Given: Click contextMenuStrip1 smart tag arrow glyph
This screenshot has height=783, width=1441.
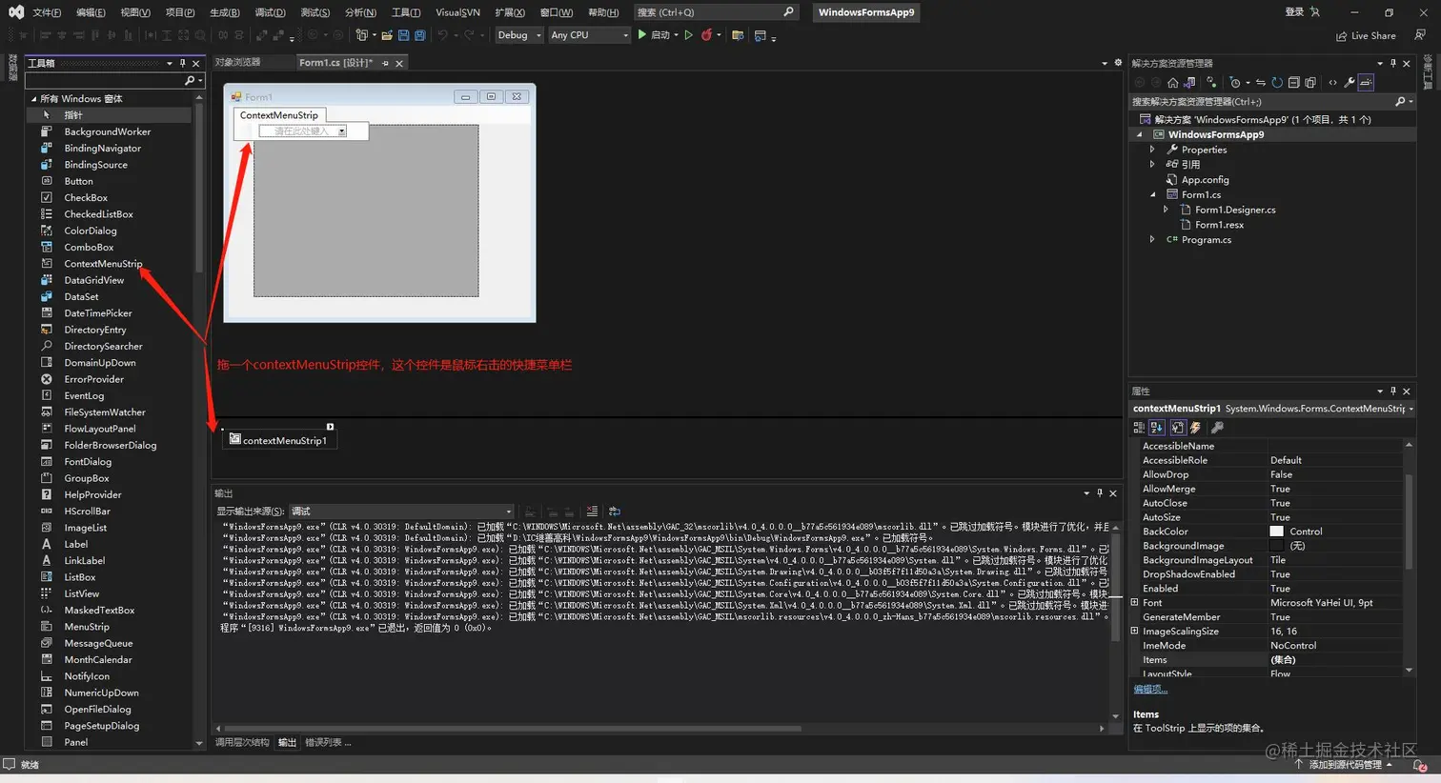Looking at the screenshot, I should coord(330,427).
